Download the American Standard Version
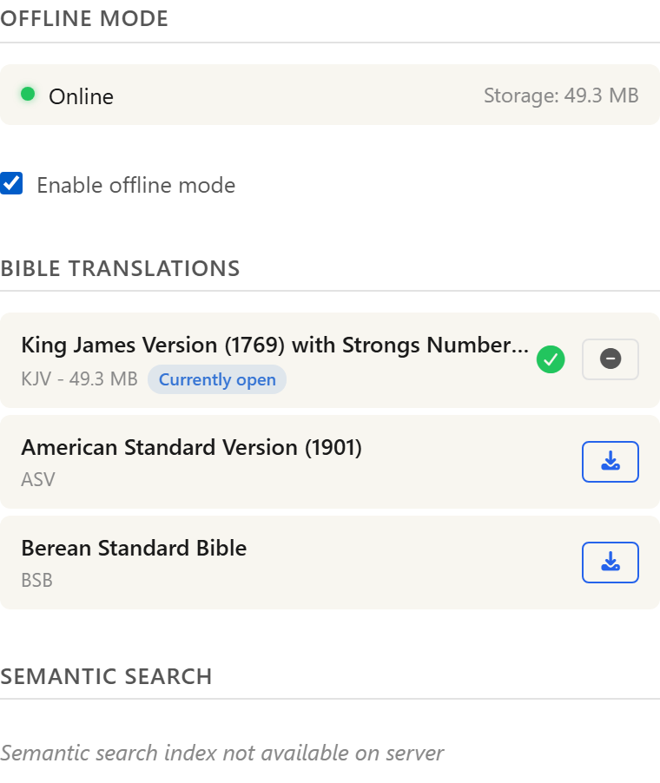660x783 pixels. tap(610, 462)
